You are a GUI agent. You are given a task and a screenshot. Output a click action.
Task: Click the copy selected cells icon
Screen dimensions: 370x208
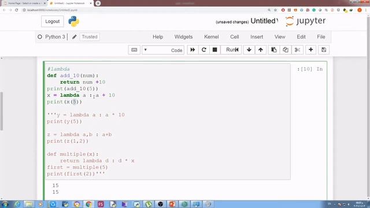coord(286,50)
